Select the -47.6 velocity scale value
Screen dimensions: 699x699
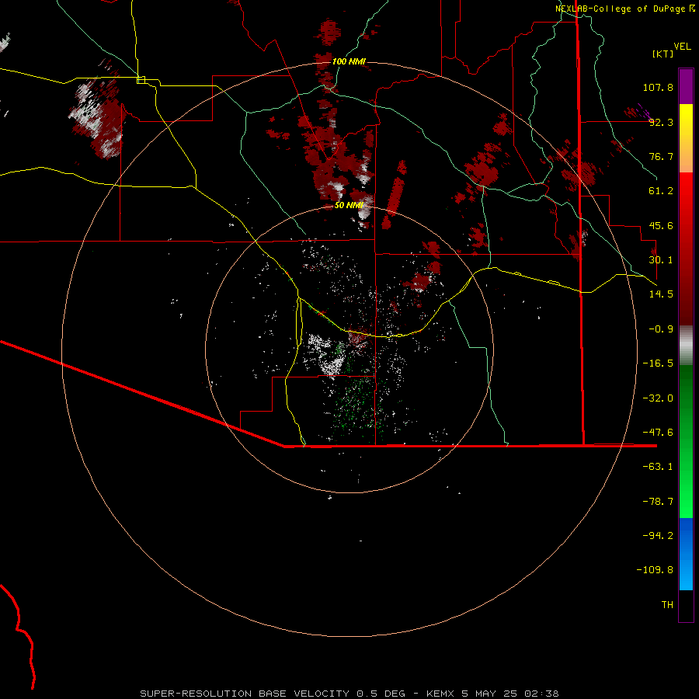click(x=658, y=433)
